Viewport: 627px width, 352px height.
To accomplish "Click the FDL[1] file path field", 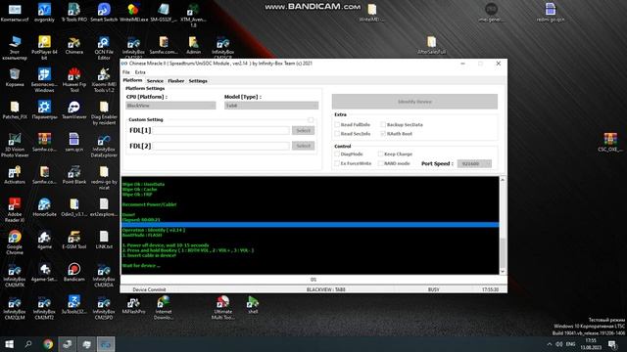I will 221,130.
